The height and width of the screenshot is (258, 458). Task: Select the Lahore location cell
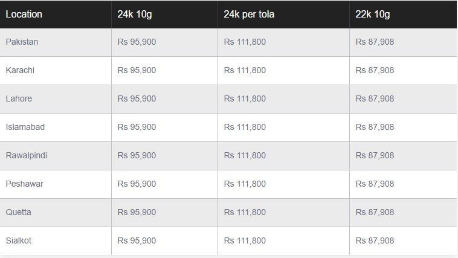tap(19, 98)
